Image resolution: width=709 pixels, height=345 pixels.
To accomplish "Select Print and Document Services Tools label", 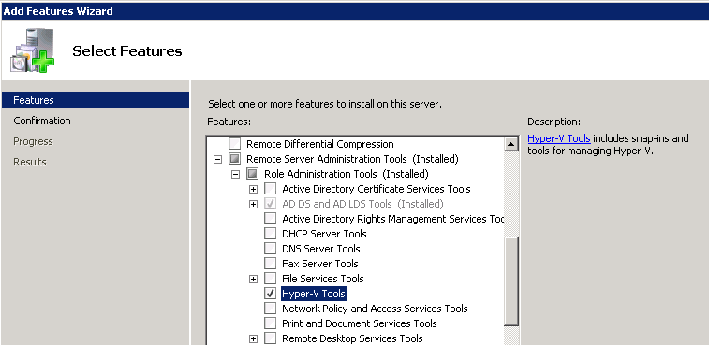I will click(x=360, y=323).
